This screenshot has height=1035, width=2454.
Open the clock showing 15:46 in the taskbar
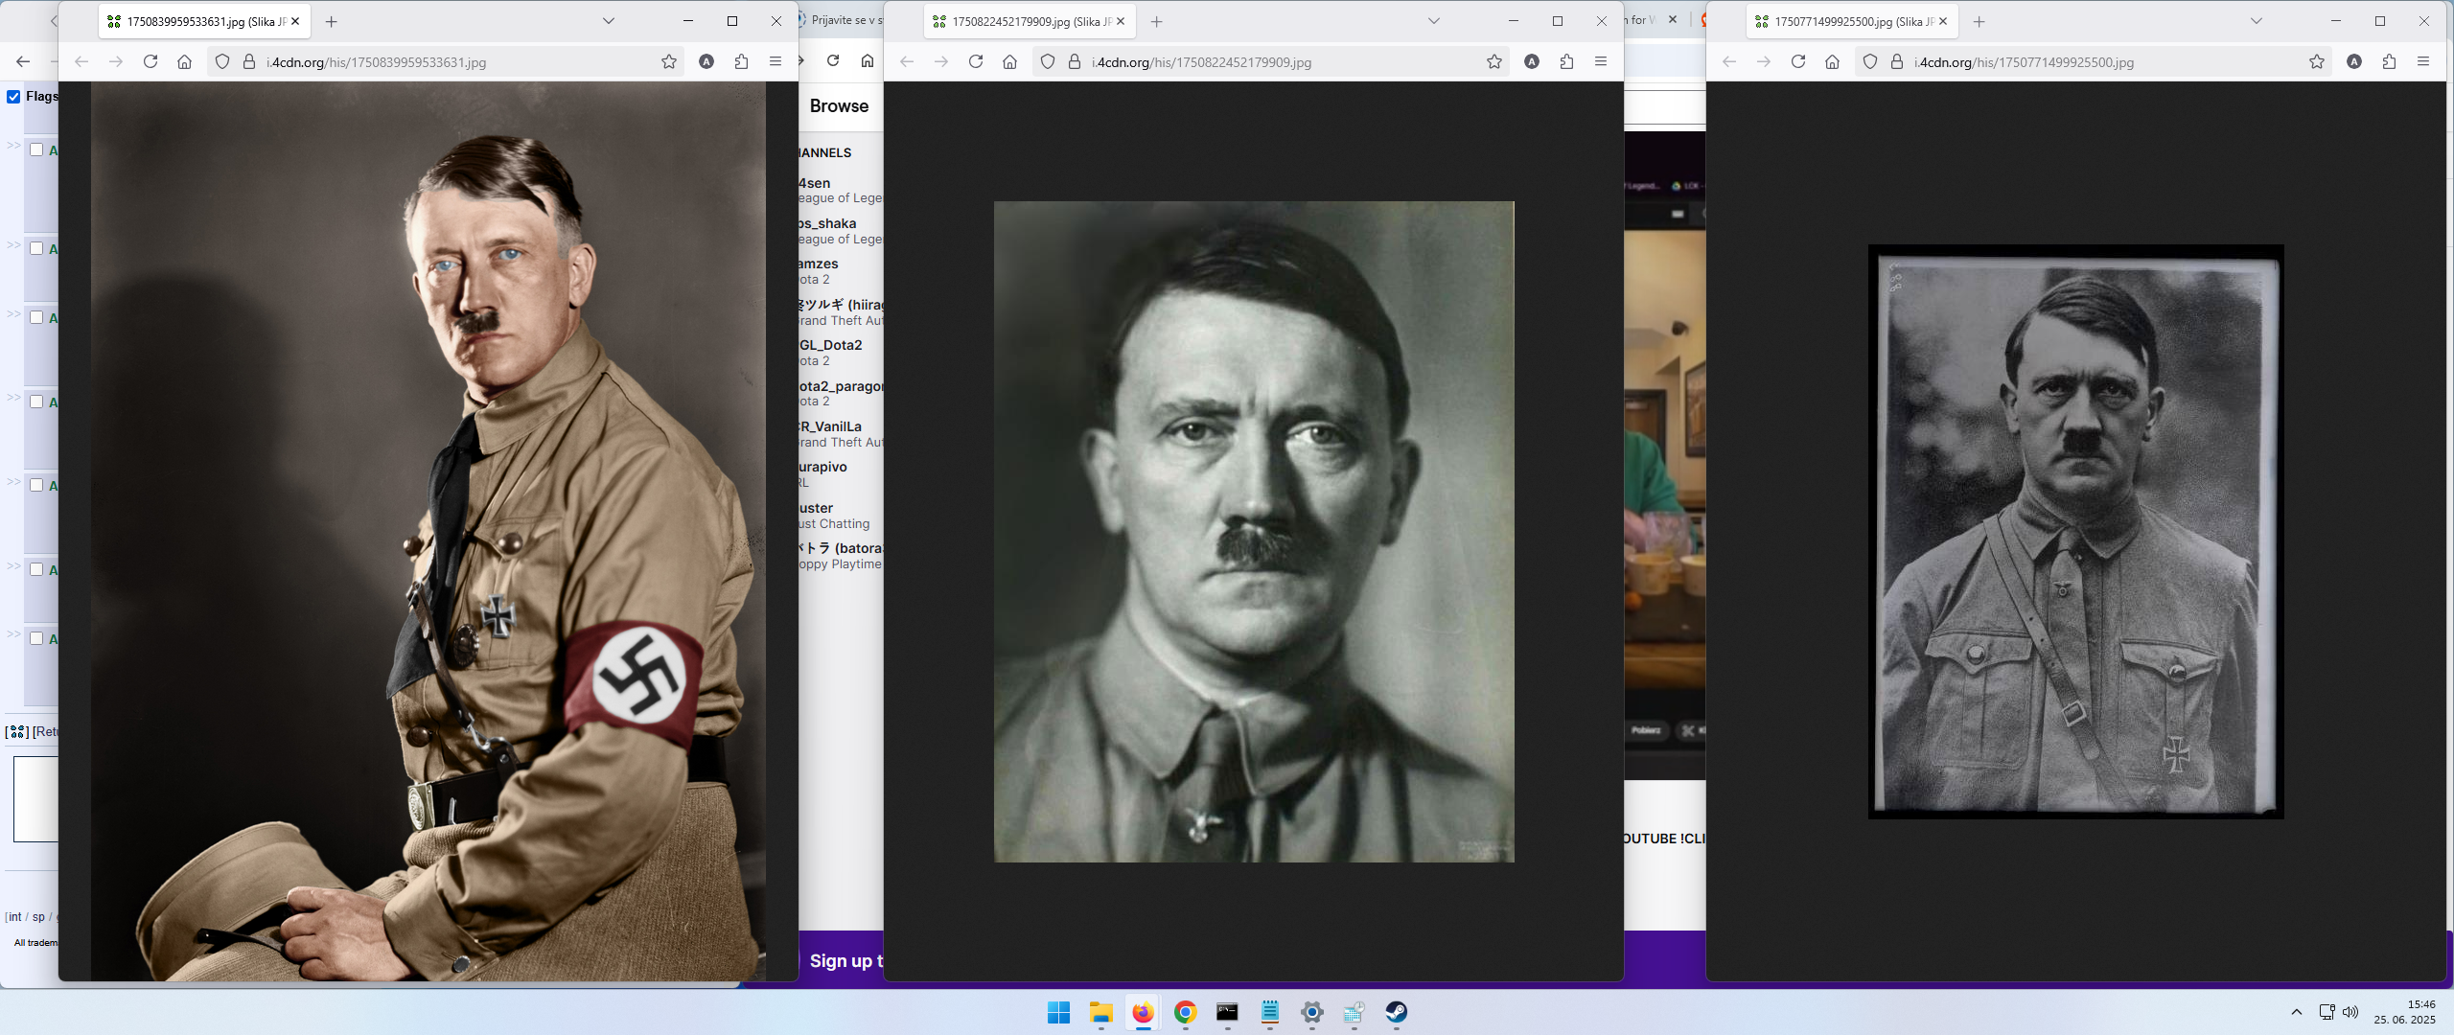pos(2405,1012)
